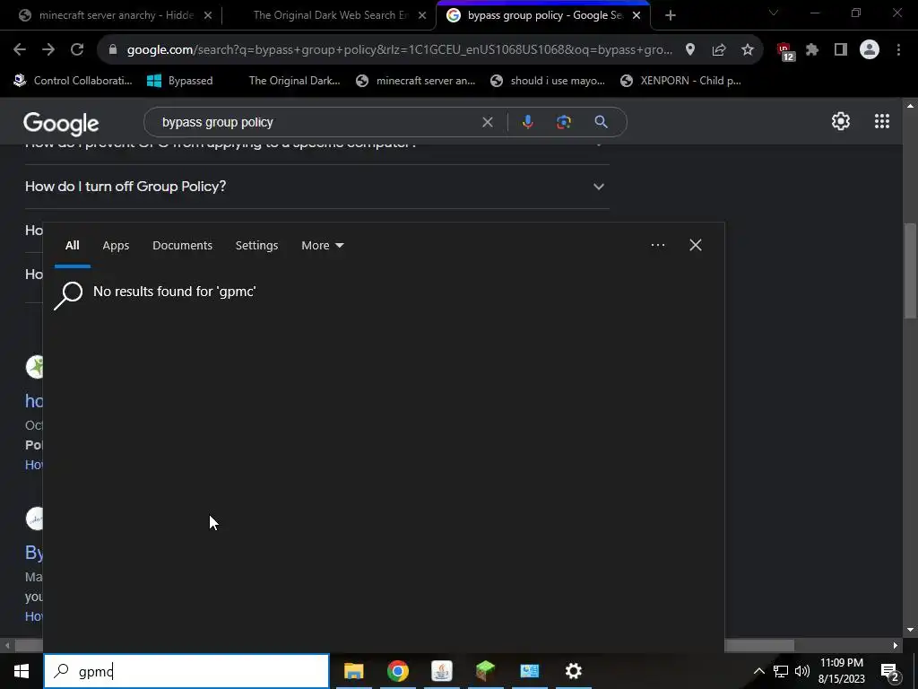Screen dimensions: 918x689
Task: Close "The Original Dark Web Search" tab
Action: pyautogui.click(x=422, y=15)
